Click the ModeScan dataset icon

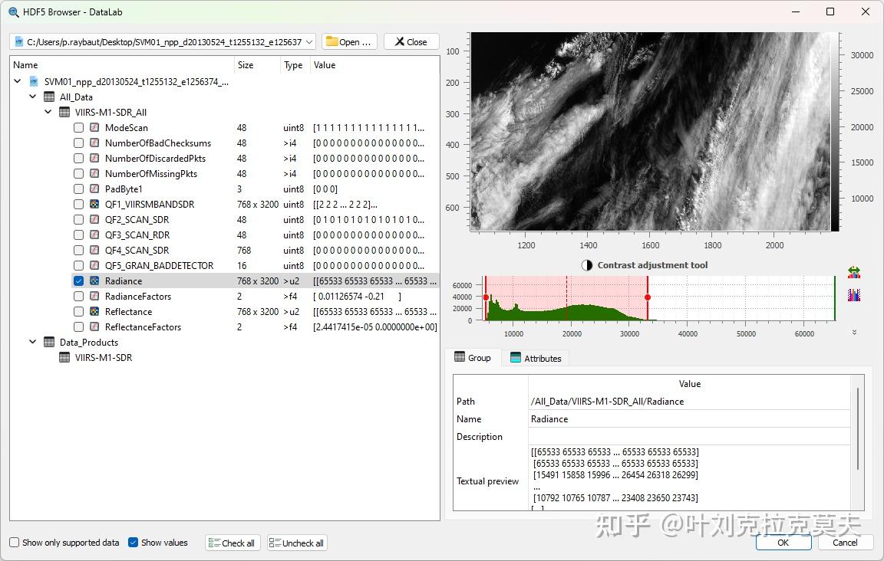click(94, 128)
